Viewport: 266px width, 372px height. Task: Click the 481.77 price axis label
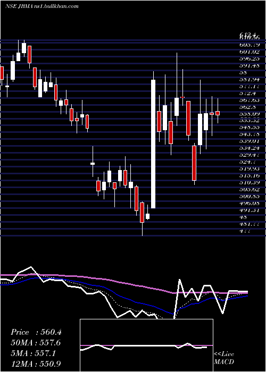click(250, 224)
